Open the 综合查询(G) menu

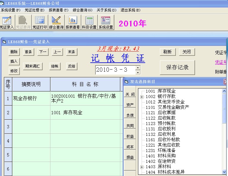[82, 10]
